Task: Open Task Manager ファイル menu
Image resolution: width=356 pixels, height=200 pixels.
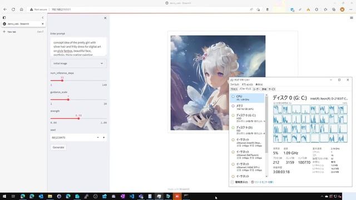Action: coord(235,84)
